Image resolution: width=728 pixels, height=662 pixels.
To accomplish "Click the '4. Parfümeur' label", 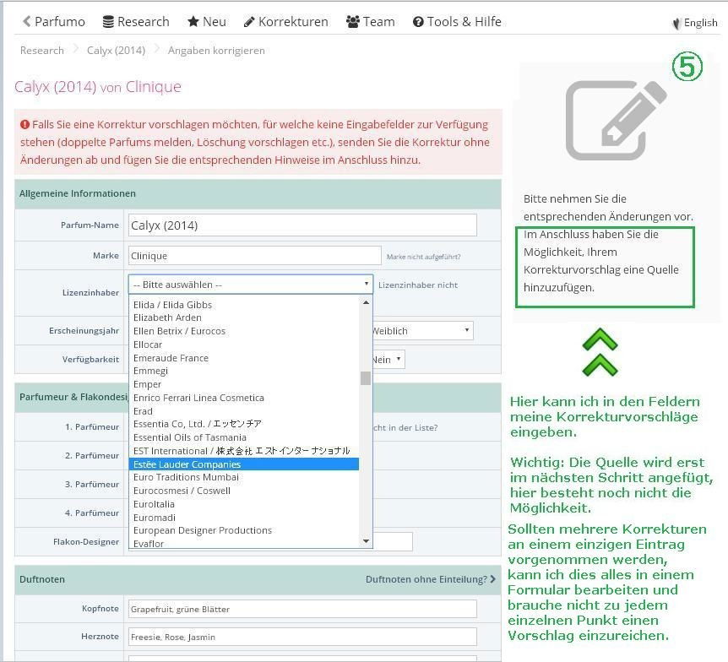I will [92, 513].
